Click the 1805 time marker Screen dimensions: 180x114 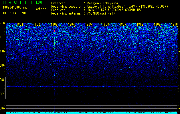pos(89,25)
